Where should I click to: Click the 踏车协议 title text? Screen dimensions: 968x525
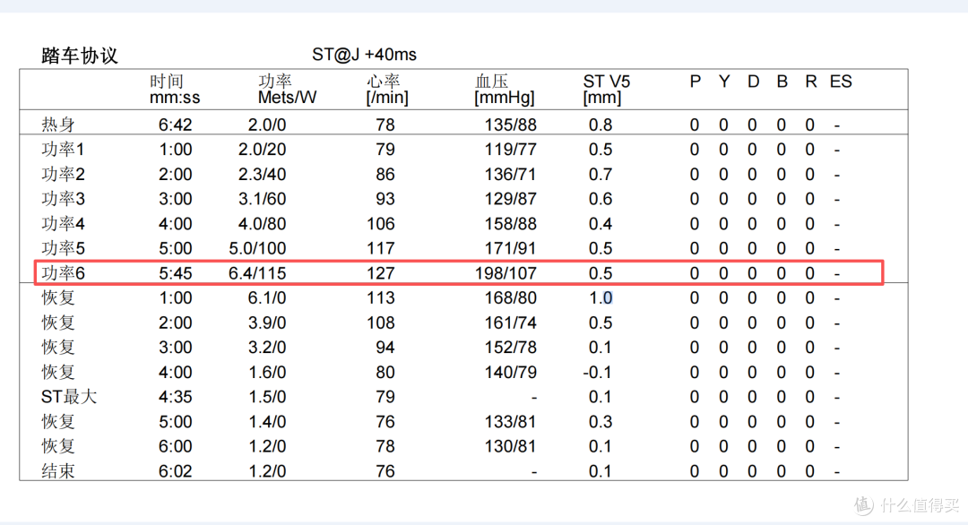[x=79, y=56]
